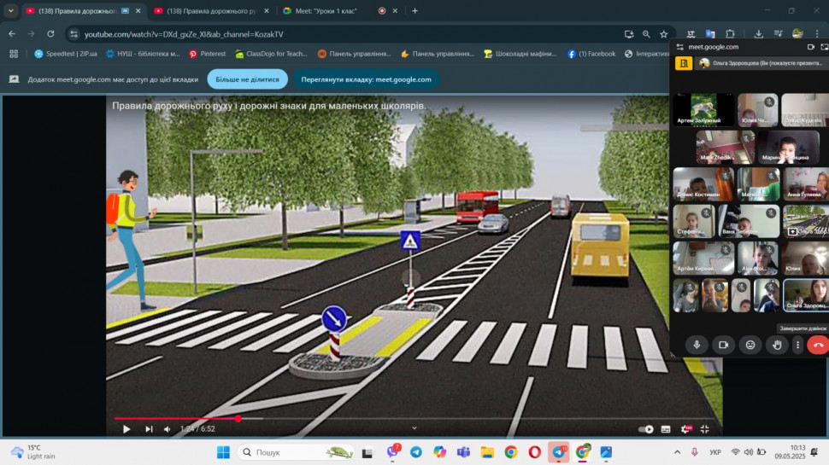Exit full screen mode in player
The width and height of the screenshot is (829, 465).
[x=705, y=429]
